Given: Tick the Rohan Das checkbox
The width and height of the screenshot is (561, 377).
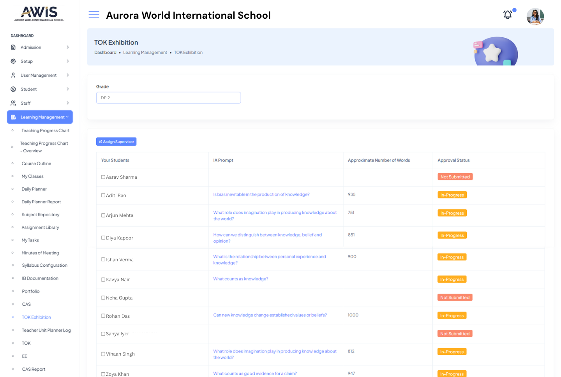Looking at the screenshot, I should coord(103,316).
